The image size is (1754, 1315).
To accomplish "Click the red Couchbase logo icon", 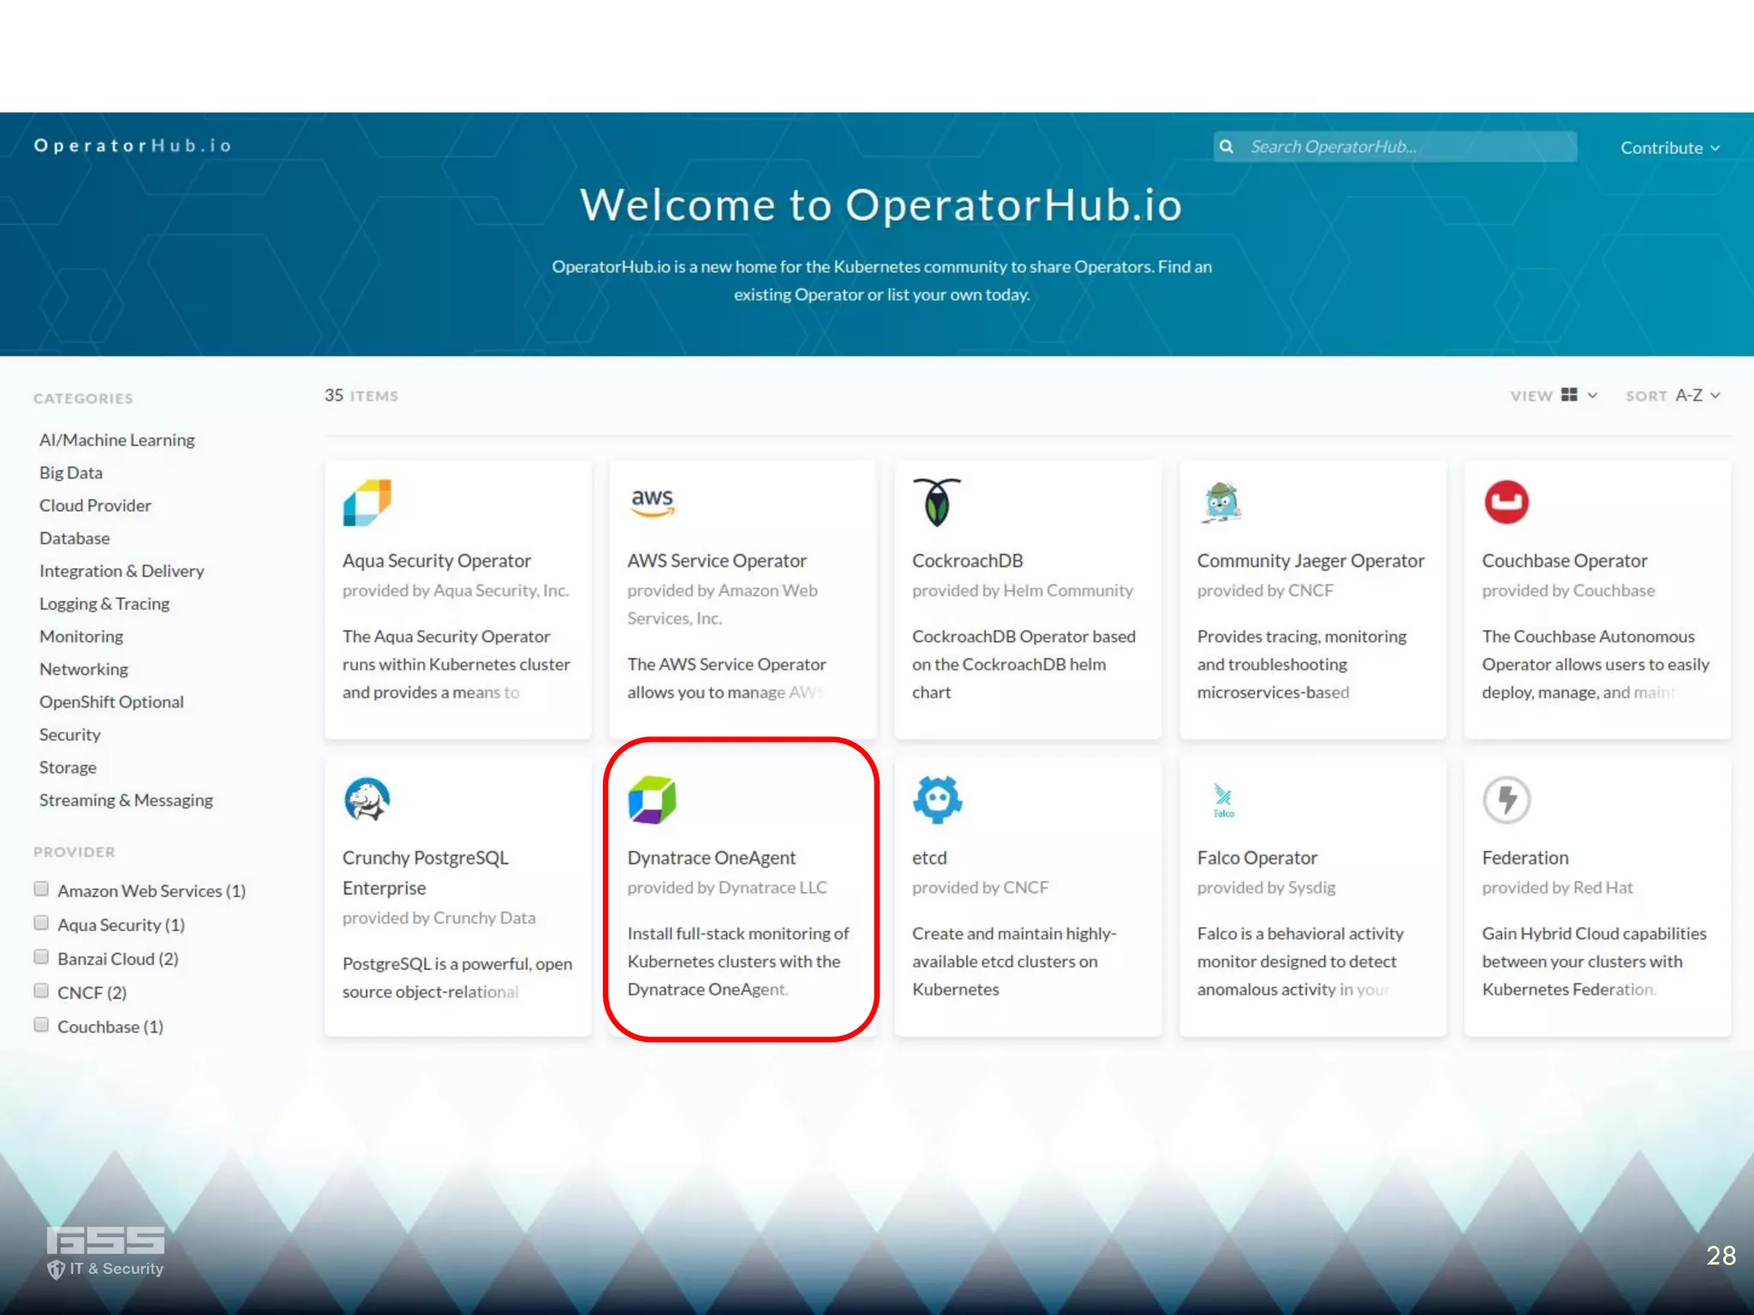I will 1506,502.
